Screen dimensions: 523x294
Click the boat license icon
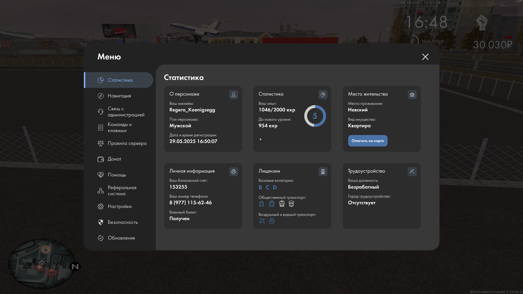click(272, 221)
